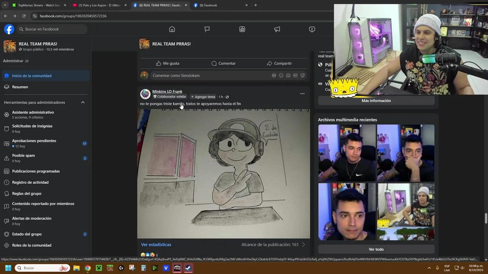Click the three-dot options on Minkins post
488x274 pixels.
pyautogui.click(x=302, y=94)
